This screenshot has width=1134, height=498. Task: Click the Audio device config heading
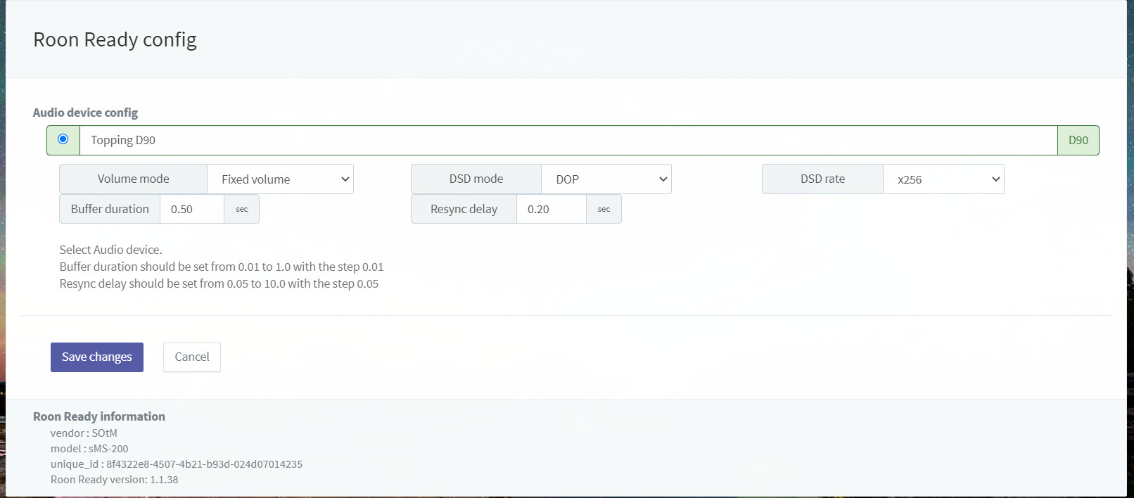click(85, 113)
